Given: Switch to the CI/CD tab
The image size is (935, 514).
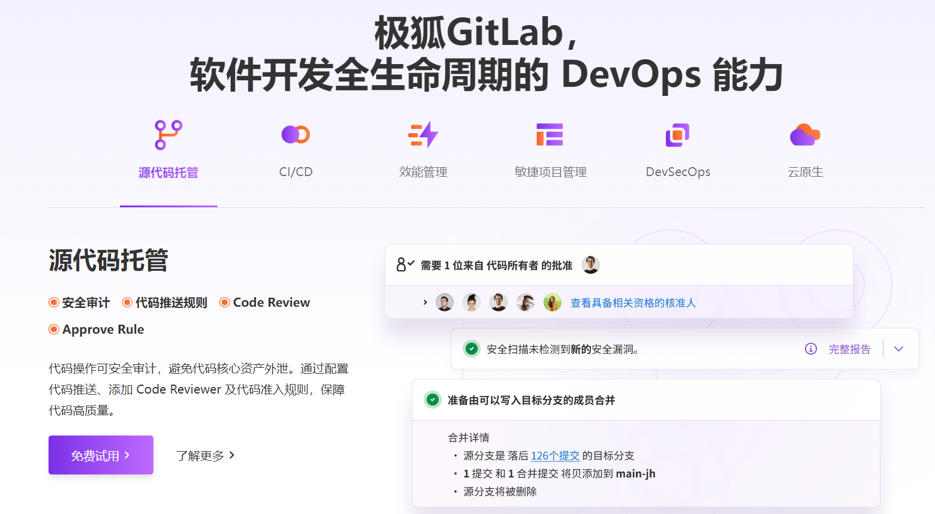Looking at the screenshot, I should tap(295, 172).
